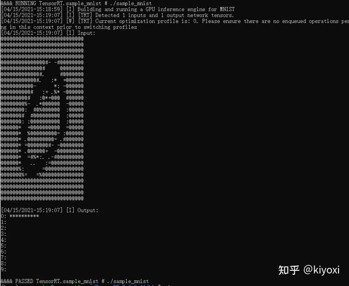Click the 'Detected 1 inputs and 1 output' log line
The image size is (349, 286).
click(117, 15)
